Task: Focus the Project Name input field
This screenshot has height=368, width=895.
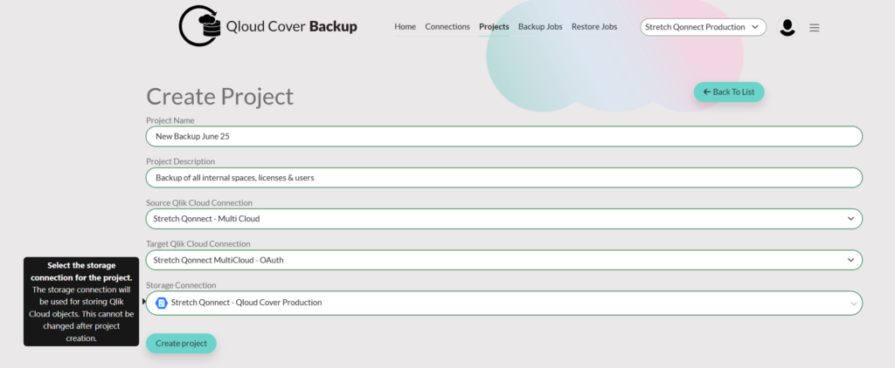Action: point(504,136)
